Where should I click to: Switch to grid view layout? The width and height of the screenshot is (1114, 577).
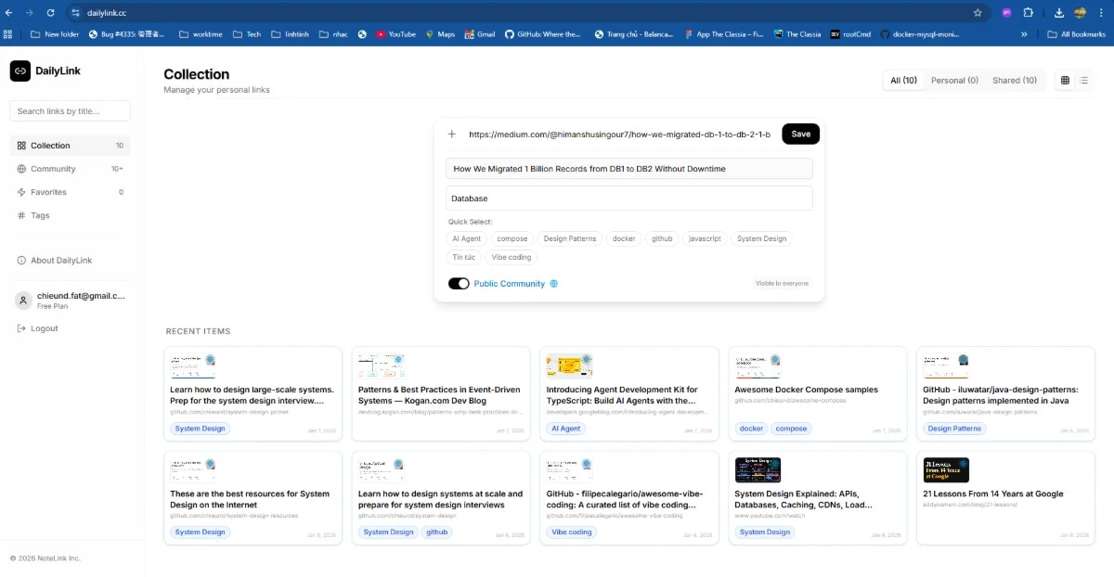tap(1064, 80)
